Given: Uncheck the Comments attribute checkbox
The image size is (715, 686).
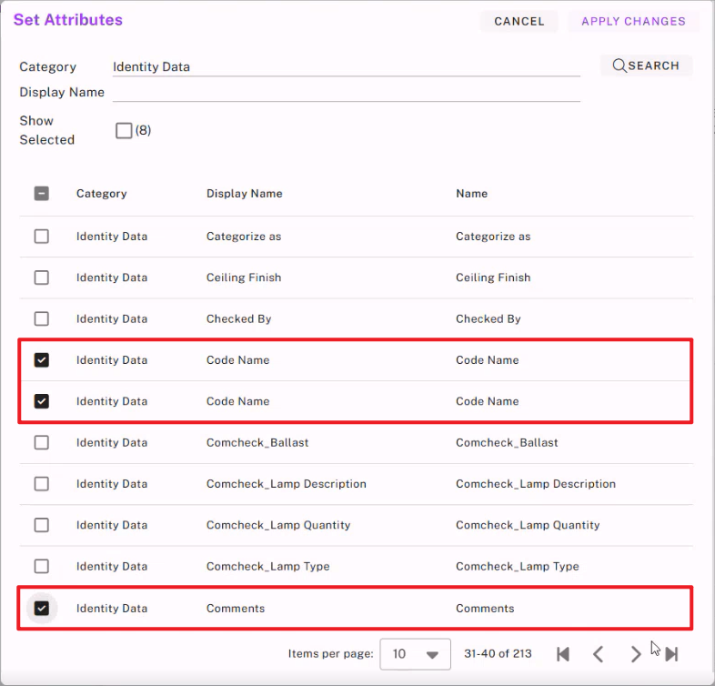Looking at the screenshot, I should 42,608.
